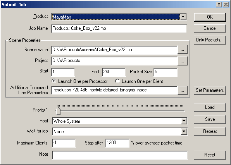
Task: Click the Repeat button
Action: tap(210, 131)
